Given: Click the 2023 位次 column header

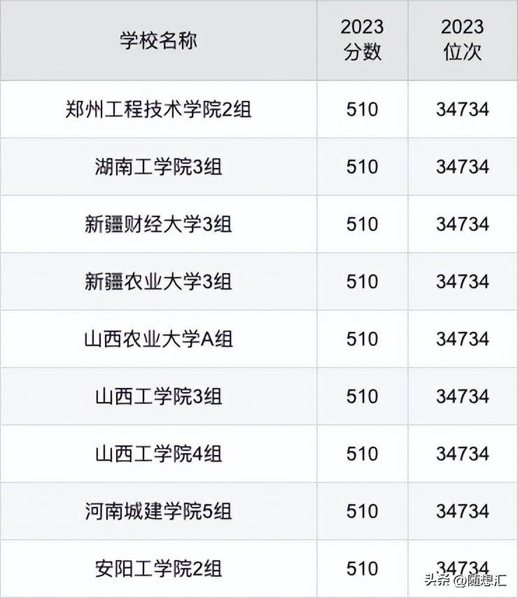Looking at the screenshot, I should click(462, 40).
